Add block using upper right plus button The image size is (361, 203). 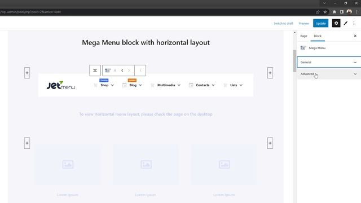click(x=270, y=73)
